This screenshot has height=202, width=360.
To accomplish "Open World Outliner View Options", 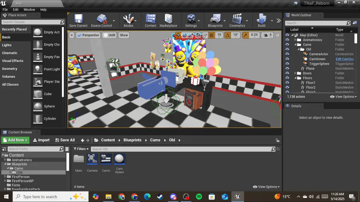I will click(344, 97).
